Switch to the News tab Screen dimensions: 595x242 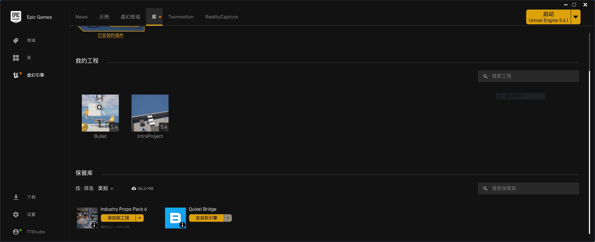82,17
